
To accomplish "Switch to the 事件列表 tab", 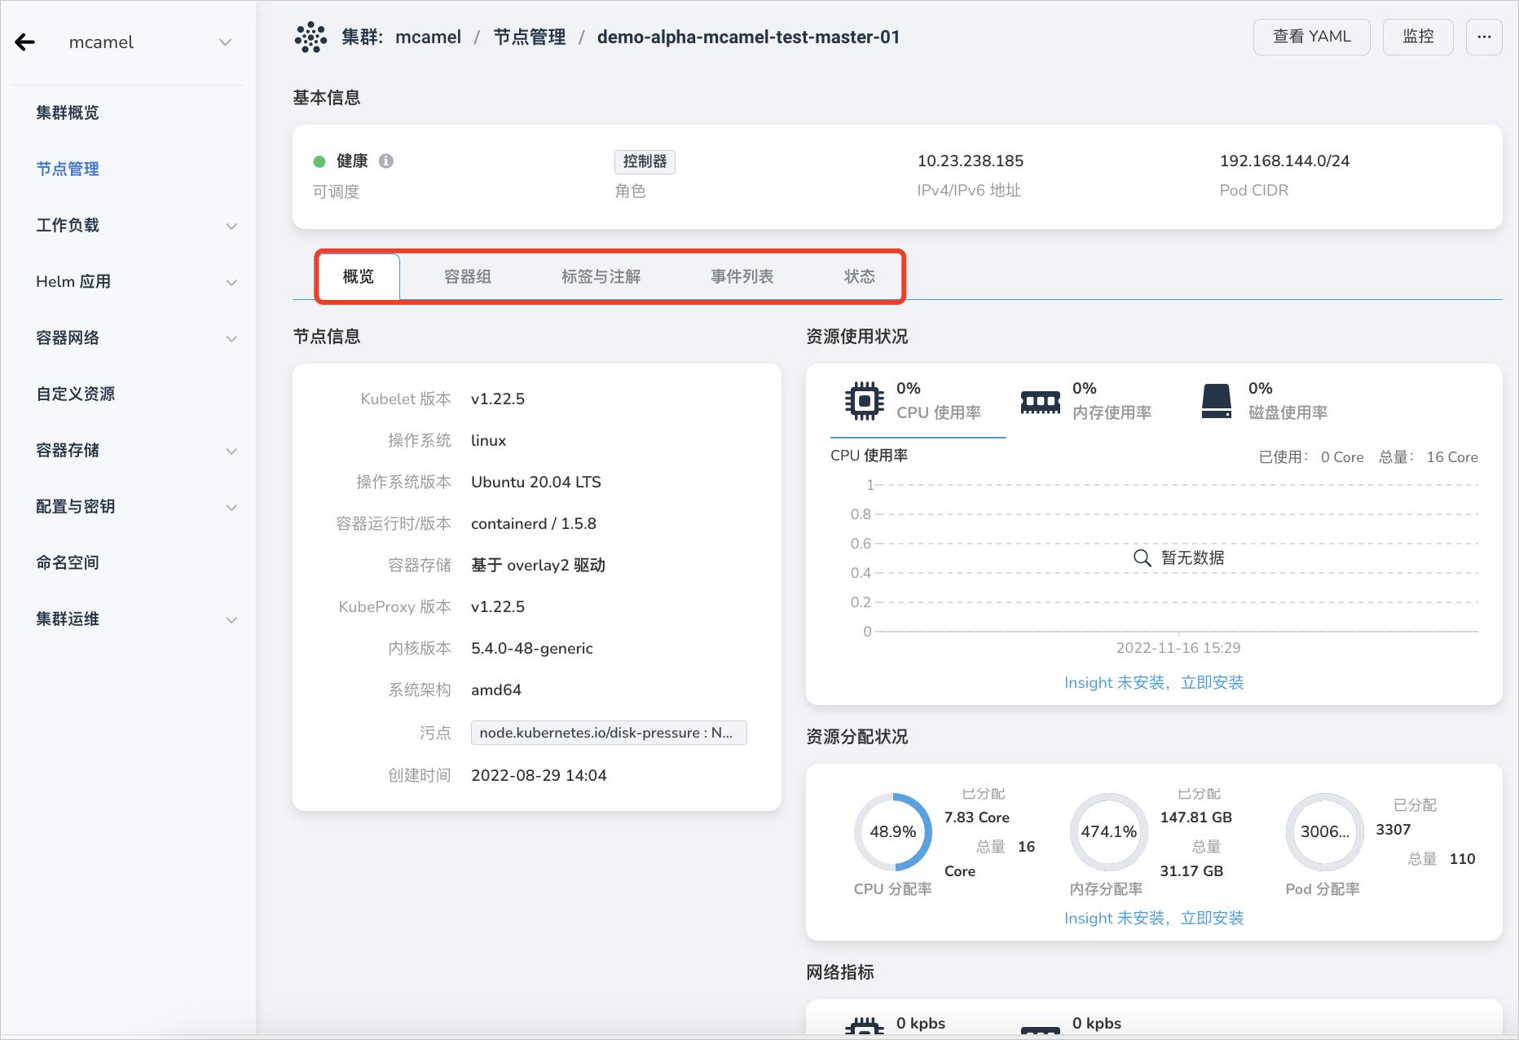I will (742, 277).
